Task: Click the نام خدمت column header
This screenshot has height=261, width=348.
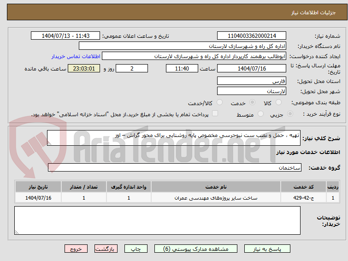Action: (x=216, y=187)
